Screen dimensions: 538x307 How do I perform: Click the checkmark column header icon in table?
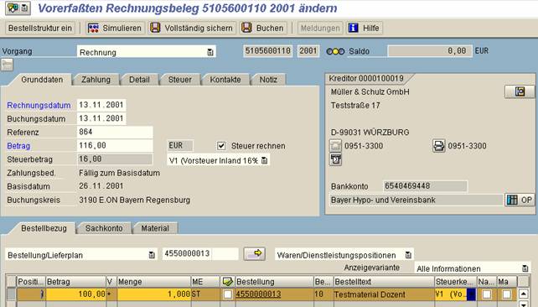(227, 282)
